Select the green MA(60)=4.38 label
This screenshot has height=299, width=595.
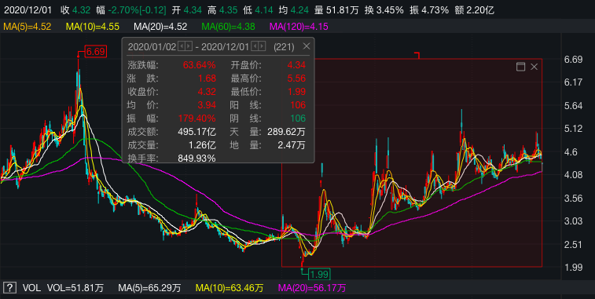(228, 27)
